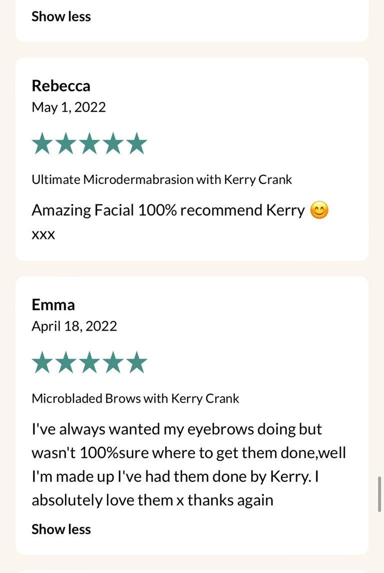This screenshot has height=573, width=384.
Task: Select reviewer name Emma
Action: click(53, 305)
